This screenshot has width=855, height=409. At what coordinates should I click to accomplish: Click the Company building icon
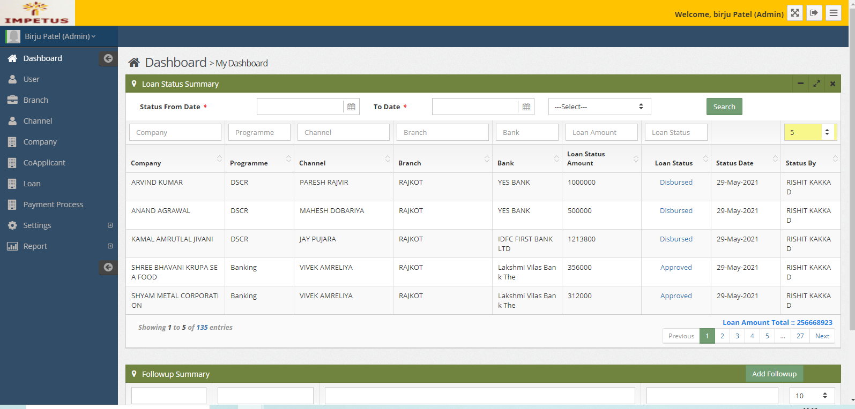(12, 142)
